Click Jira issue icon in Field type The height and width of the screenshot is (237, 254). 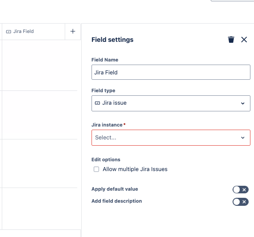coord(97,103)
